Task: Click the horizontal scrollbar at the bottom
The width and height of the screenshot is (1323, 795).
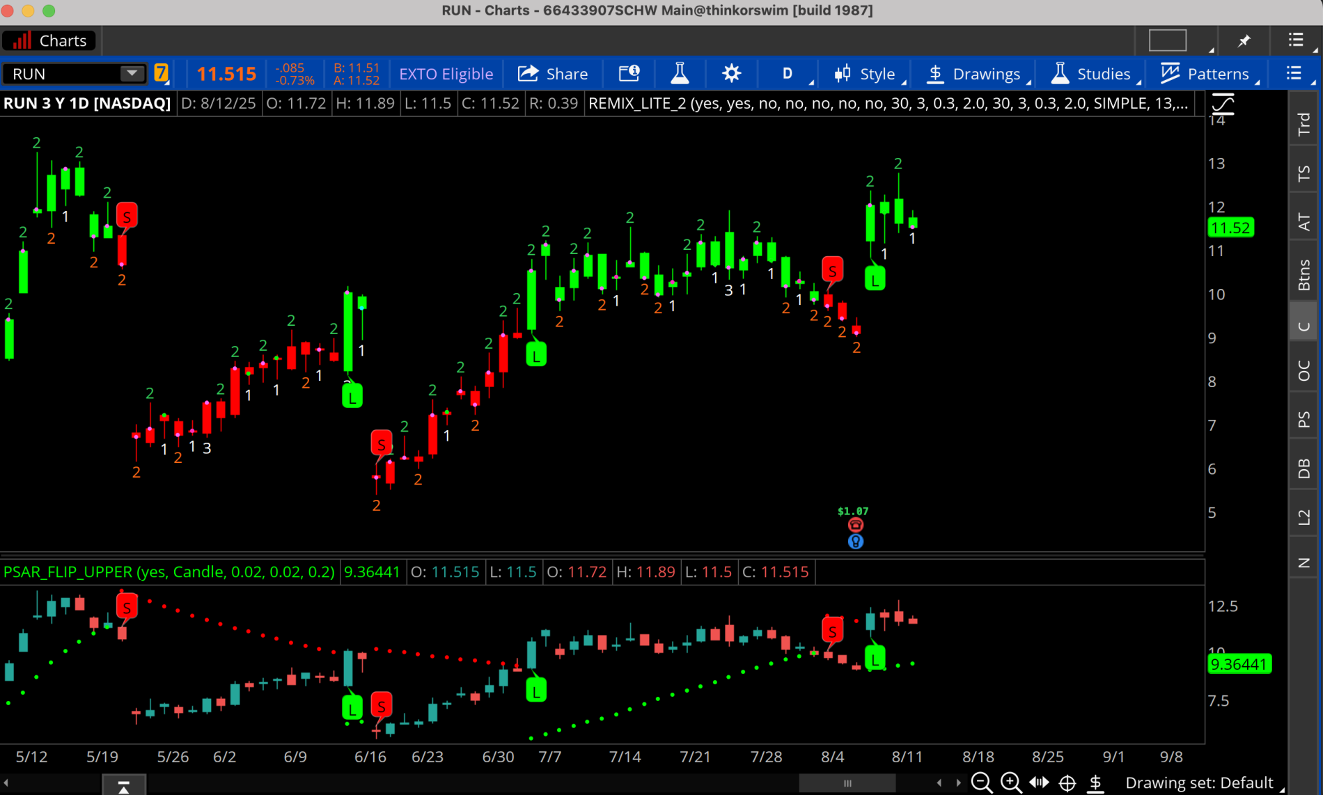Action: [847, 782]
